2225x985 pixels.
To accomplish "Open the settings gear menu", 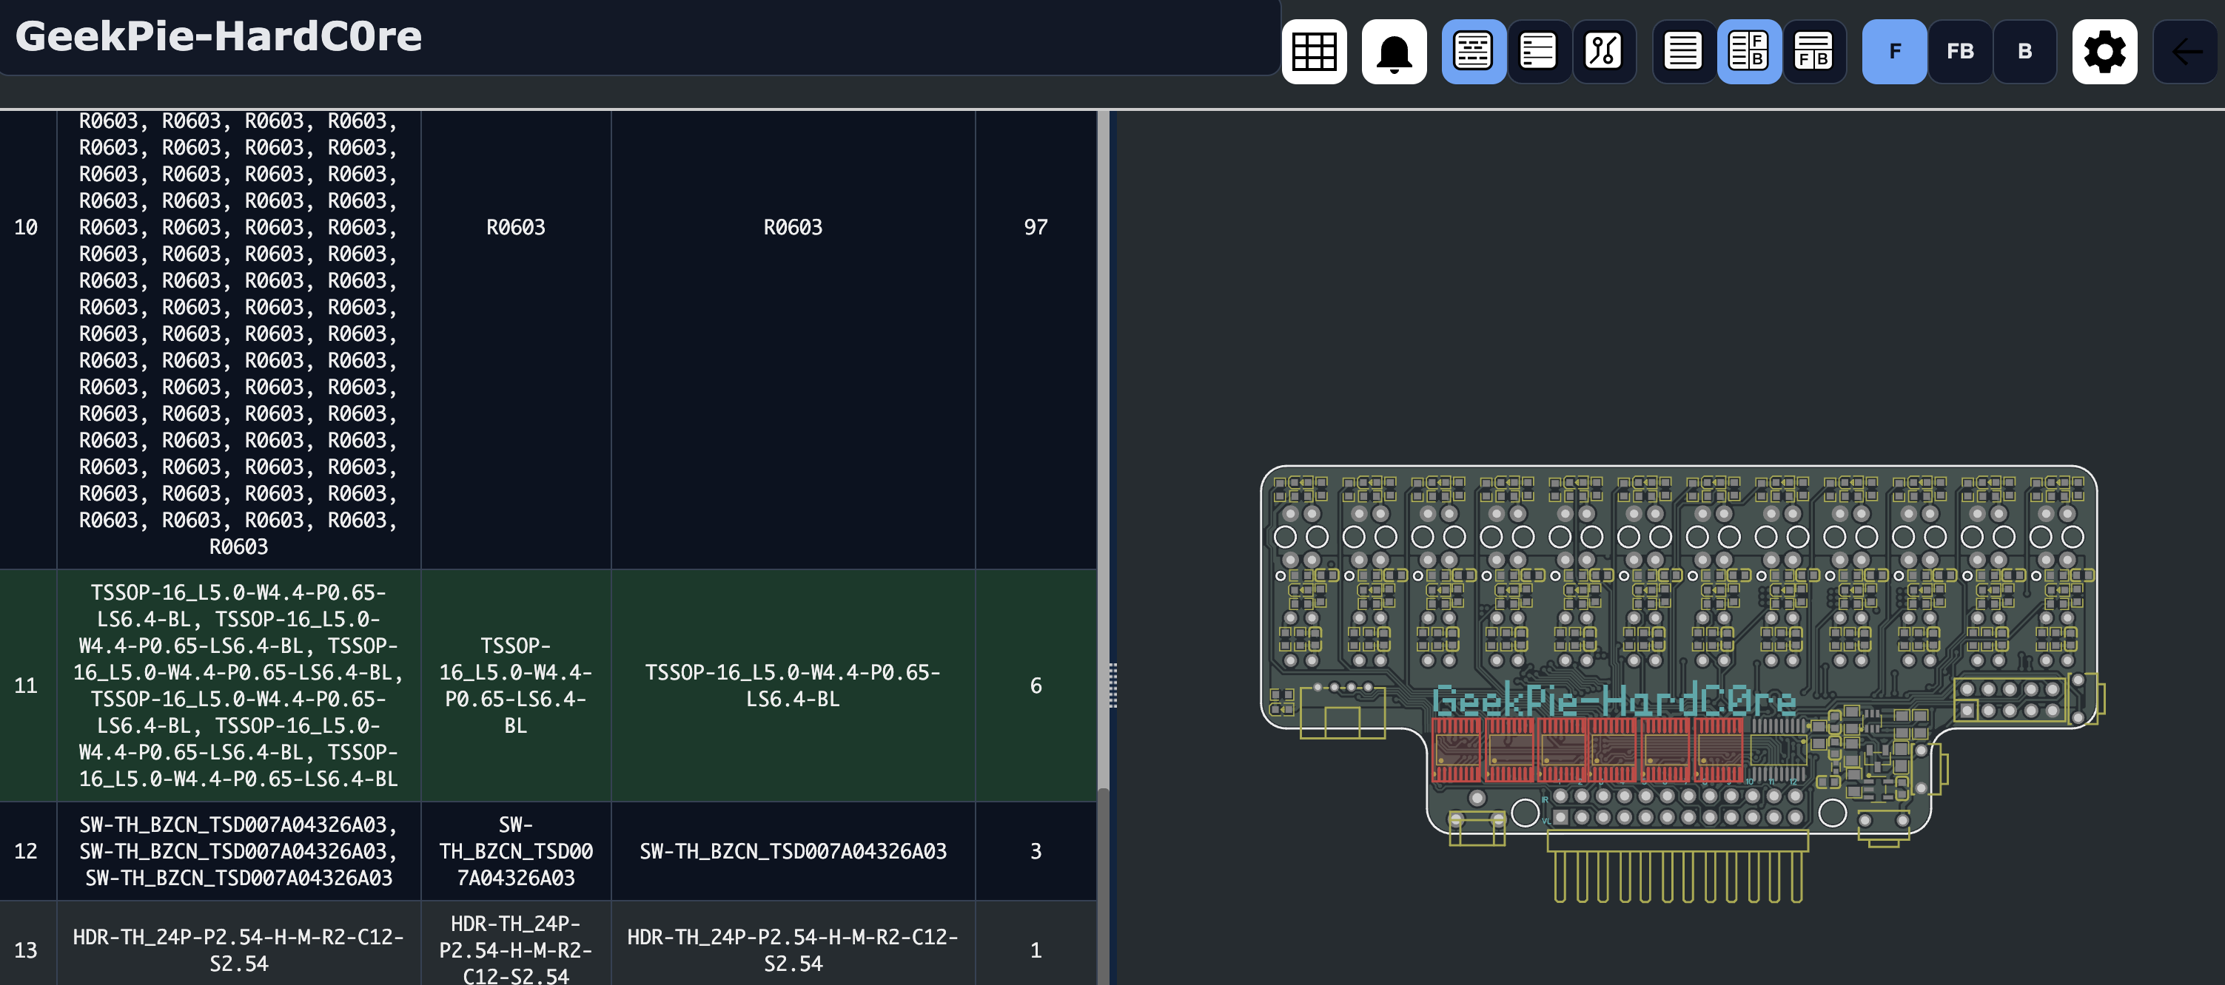I will point(2104,52).
